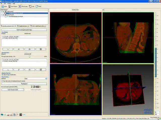Click the eraser button under Moving Data list
Screen dimensions: 161x120
[x=19, y=70]
